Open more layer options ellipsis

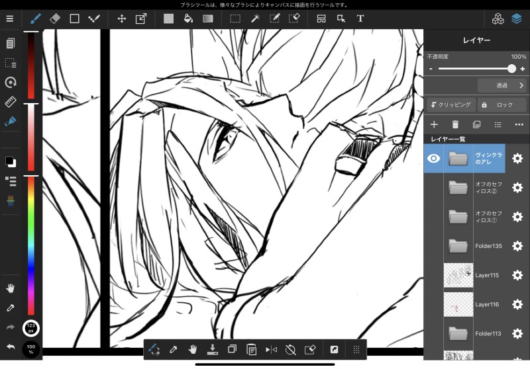[x=519, y=124]
